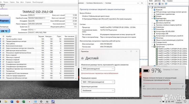Click the Settings gear icon in taskbar
Image resolution: width=189 pixels, height=104 pixels.
[x=41, y=102]
